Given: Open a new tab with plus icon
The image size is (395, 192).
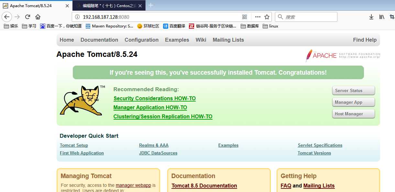Looking at the screenshot, I should click(150, 5).
